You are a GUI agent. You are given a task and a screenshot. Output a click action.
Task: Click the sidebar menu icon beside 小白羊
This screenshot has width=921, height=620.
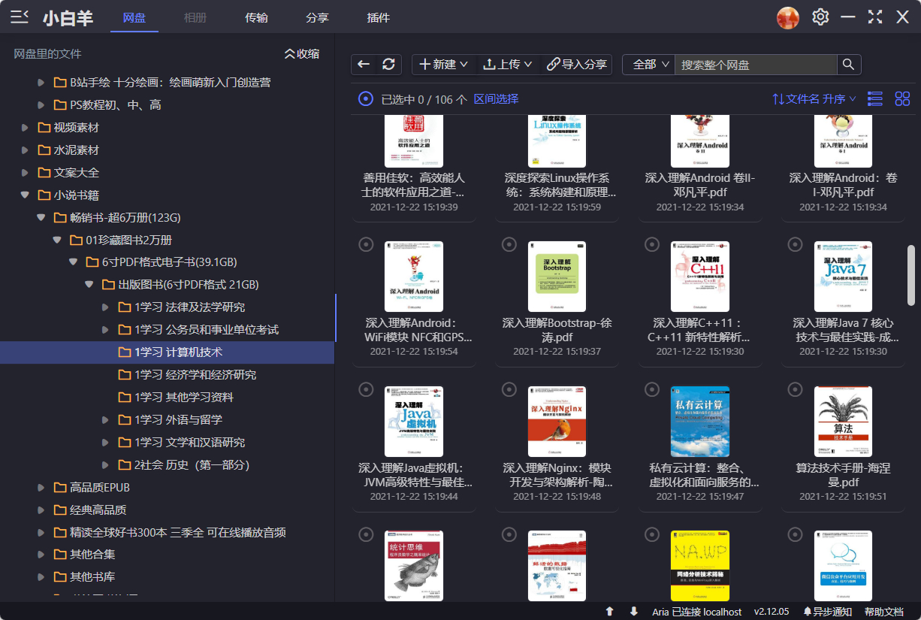[x=20, y=17]
